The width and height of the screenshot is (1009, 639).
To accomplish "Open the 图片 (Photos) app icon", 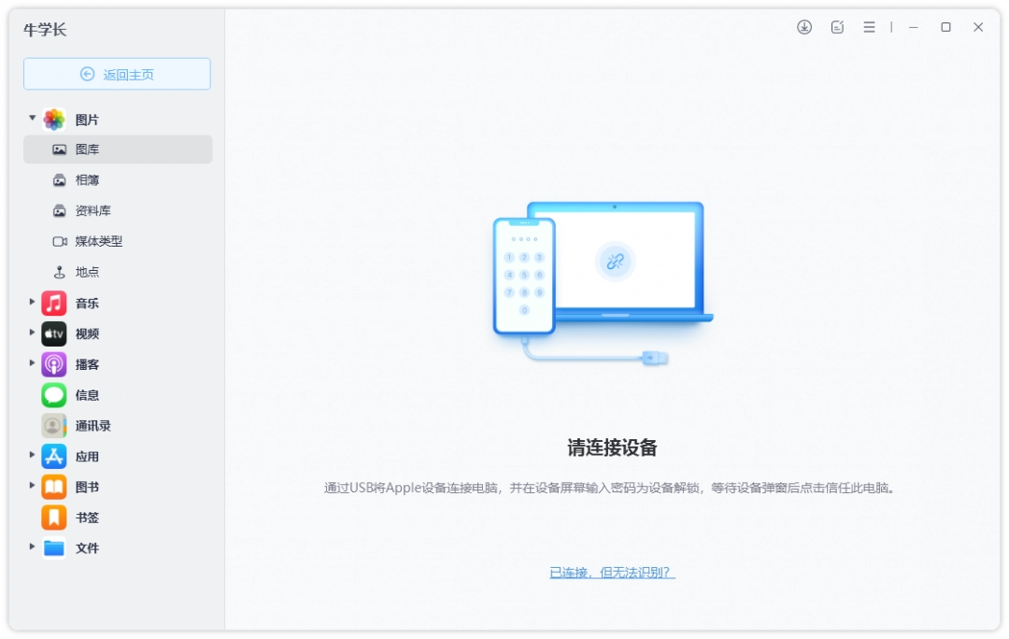I will (x=51, y=119).
